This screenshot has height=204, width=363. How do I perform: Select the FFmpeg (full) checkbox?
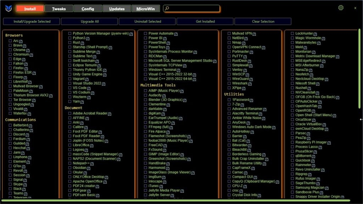point(145,127)
